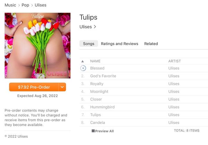Image resolution: width=208 pixels, height=145 pixels.
Task: Select the Songs tab
Action: [89, 44]
